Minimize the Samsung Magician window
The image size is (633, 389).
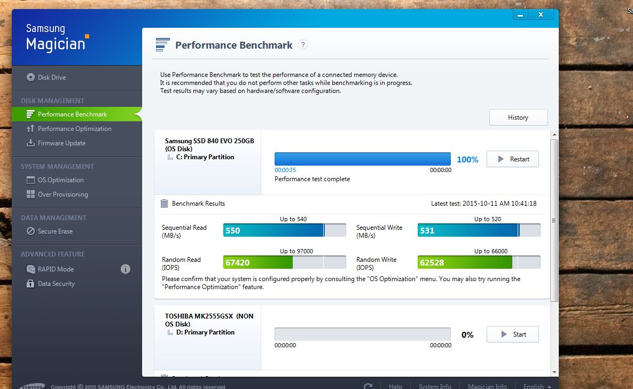pos(520,14)
